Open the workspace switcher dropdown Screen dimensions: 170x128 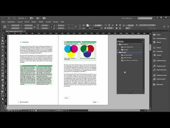pos(128,18)
